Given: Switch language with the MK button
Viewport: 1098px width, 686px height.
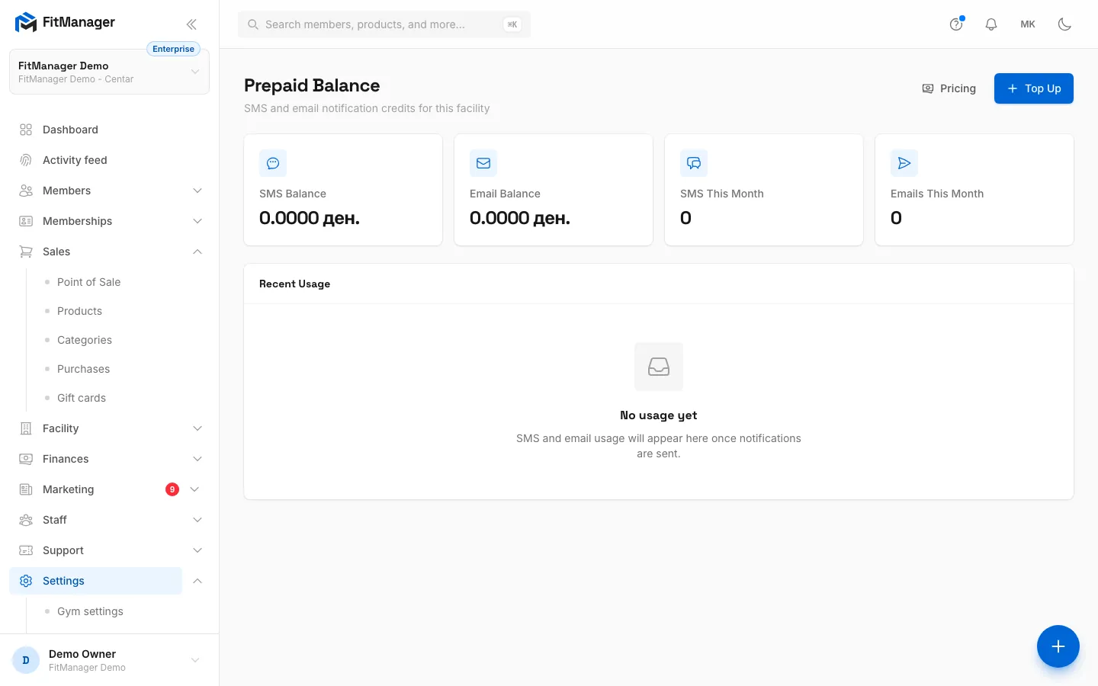Looking at the screenshot, I should point(1028,24).
